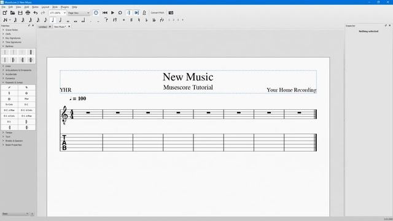
Task: Select the quarter note duration
Action: [53, 20]
